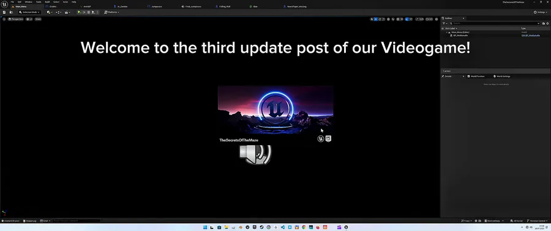Screen dimensions: 551x231
Task: Choose the Select objects viewport tool
Action: [372, 20]
